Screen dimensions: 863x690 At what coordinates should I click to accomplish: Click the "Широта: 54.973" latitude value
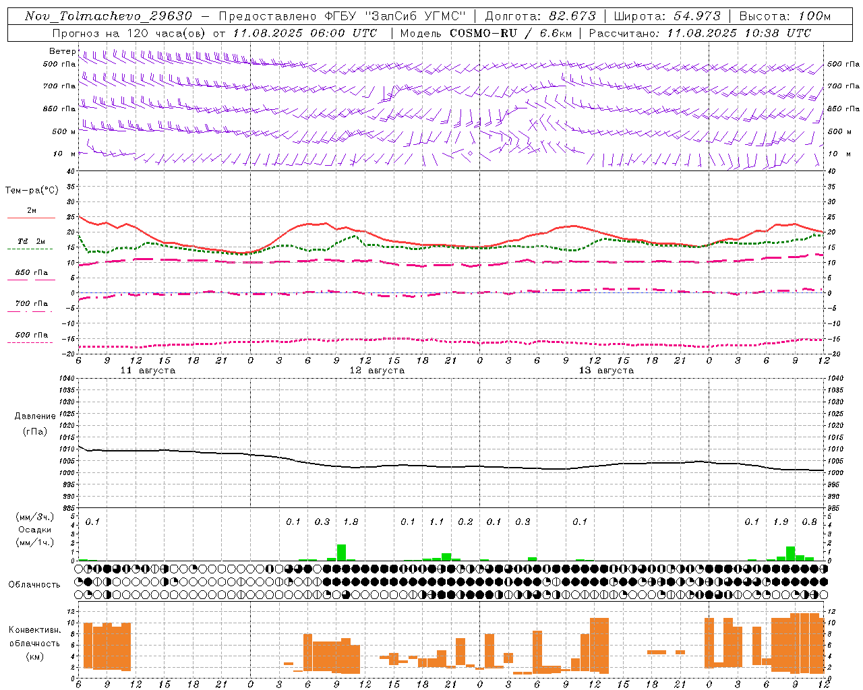tap(667, 16)
